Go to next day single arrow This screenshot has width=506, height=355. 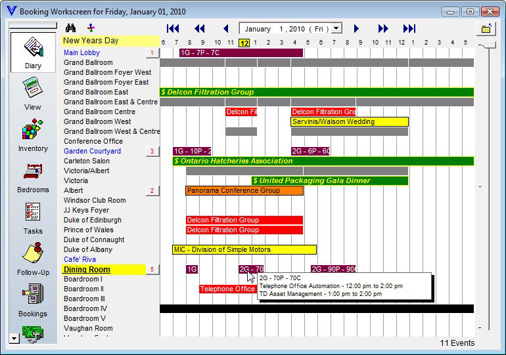point(356,29)
